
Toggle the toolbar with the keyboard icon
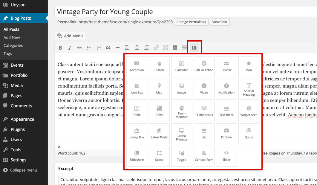[x=184, y=48]
